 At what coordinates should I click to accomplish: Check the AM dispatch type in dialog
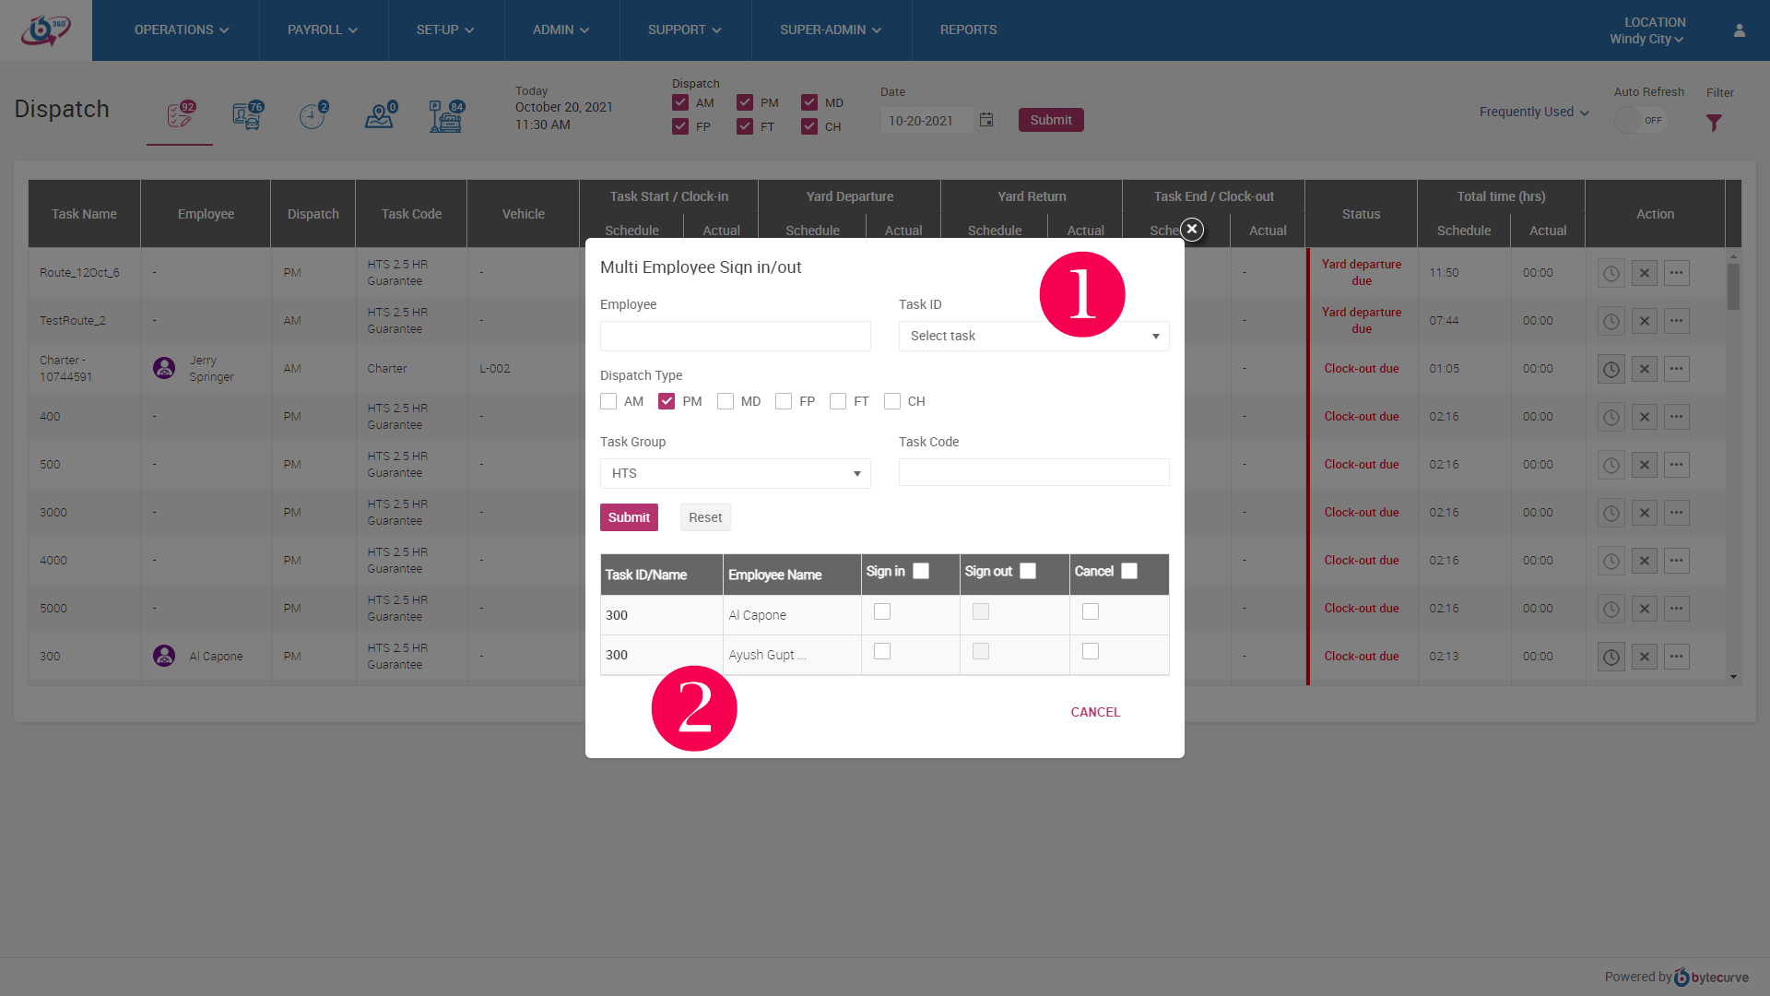point(608,401)
